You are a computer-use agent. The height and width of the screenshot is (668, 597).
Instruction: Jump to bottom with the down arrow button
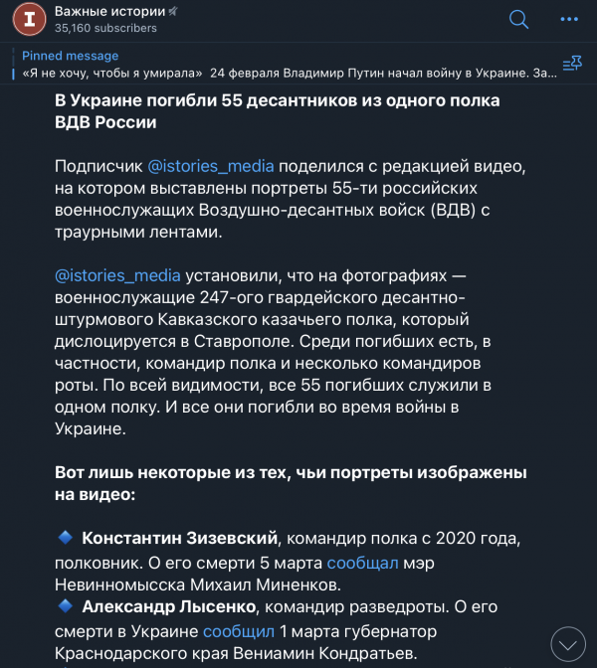(568, 644)
